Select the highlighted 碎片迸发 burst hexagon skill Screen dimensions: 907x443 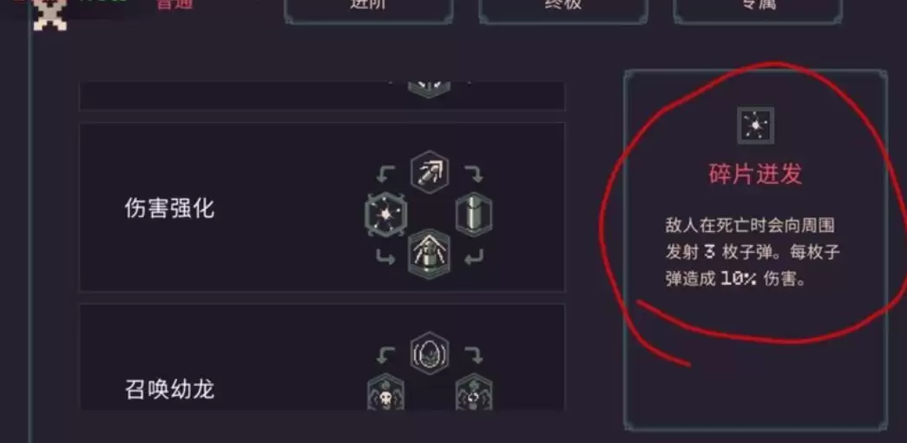[386, 215]
